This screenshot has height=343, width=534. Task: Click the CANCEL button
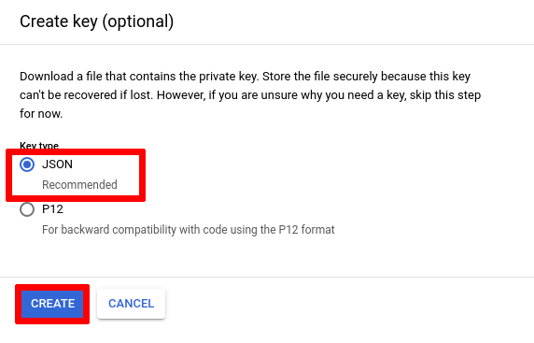pos(131,304)
